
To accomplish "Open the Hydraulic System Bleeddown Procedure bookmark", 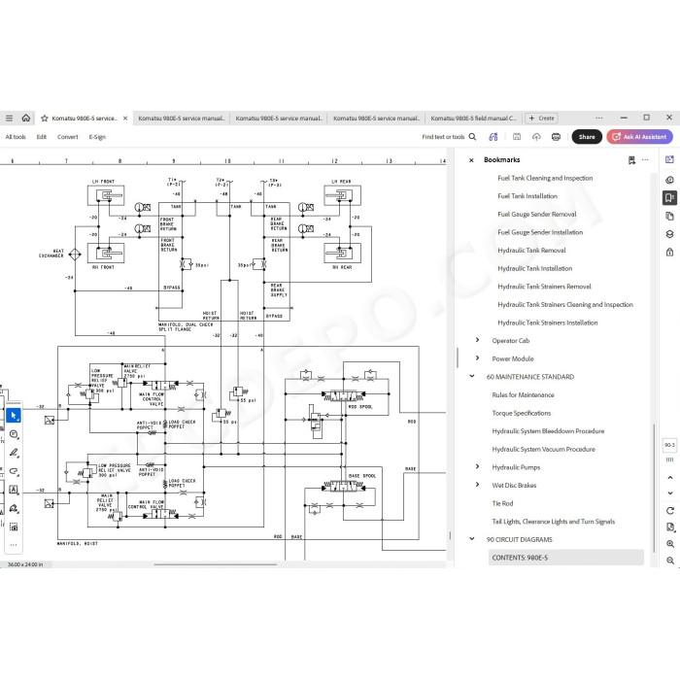I will click(x=548, y=431).
